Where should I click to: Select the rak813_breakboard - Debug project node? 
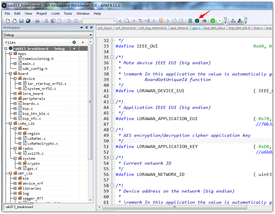[39, 48]
